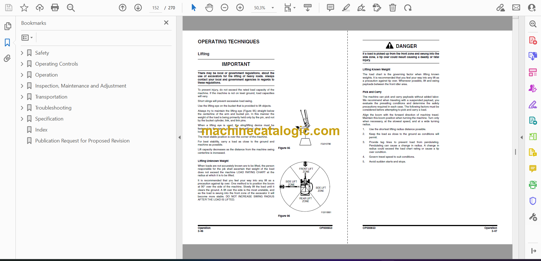Open bookmark options dropdown menu

point(27,37)
